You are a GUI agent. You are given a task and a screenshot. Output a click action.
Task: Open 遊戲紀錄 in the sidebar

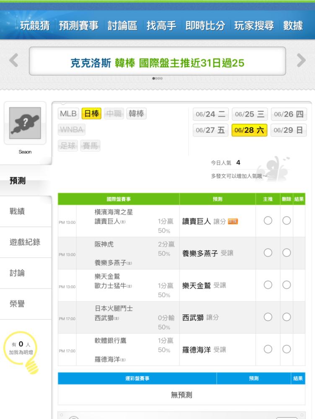pyautogui.click(x=26, y=242)
